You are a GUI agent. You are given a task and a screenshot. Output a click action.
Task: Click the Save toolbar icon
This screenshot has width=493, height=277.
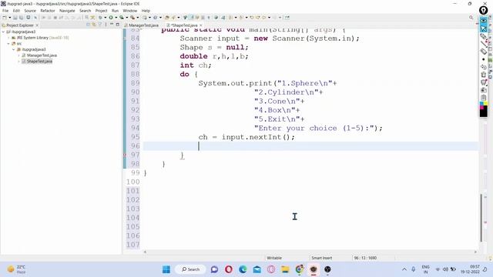(x=15, y=18)
